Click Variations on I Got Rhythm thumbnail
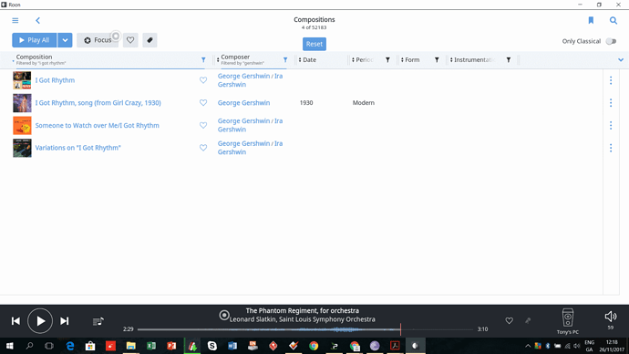629x354 pixels. [x=22, y=148]
